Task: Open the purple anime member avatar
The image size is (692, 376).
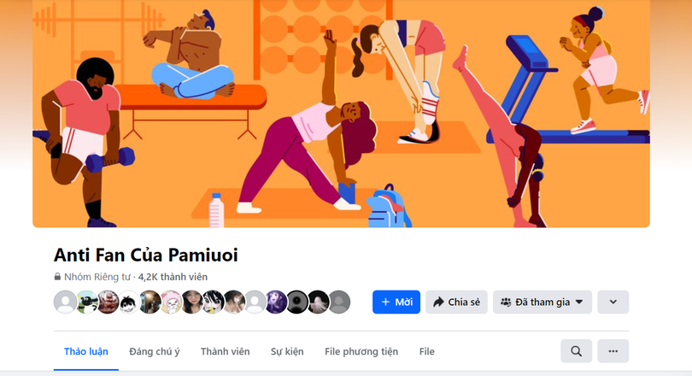Action: point(276,302)
